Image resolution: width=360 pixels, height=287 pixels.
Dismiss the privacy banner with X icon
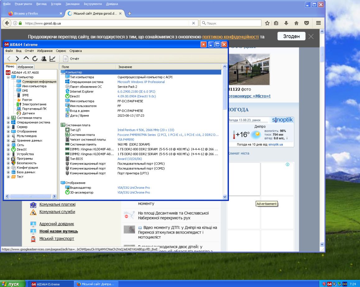coord(311,36)
